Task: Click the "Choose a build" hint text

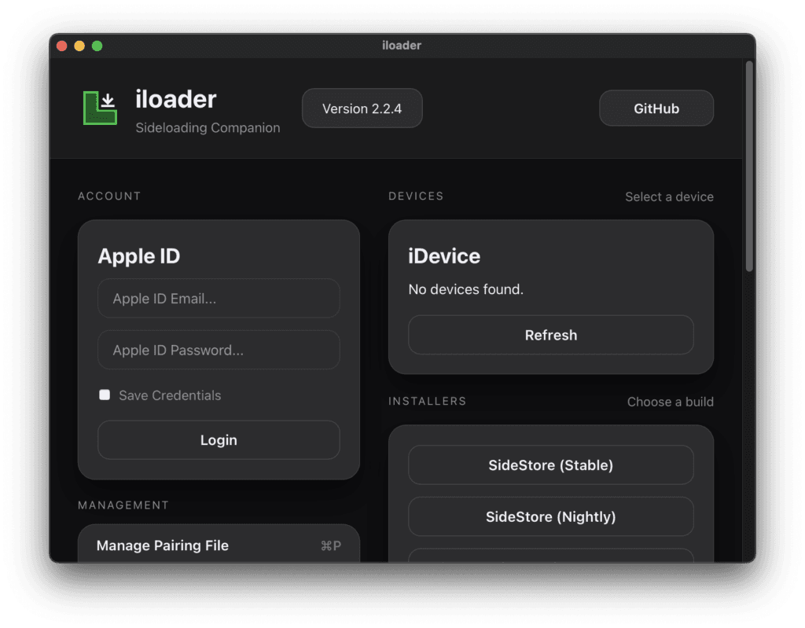Action: [x=670, y=402]
